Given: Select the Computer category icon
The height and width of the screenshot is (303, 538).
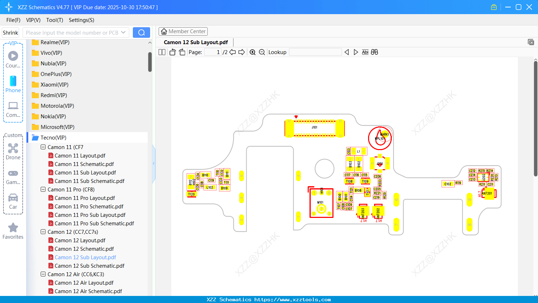Looking at the screenshot, I should coord(13,109).
